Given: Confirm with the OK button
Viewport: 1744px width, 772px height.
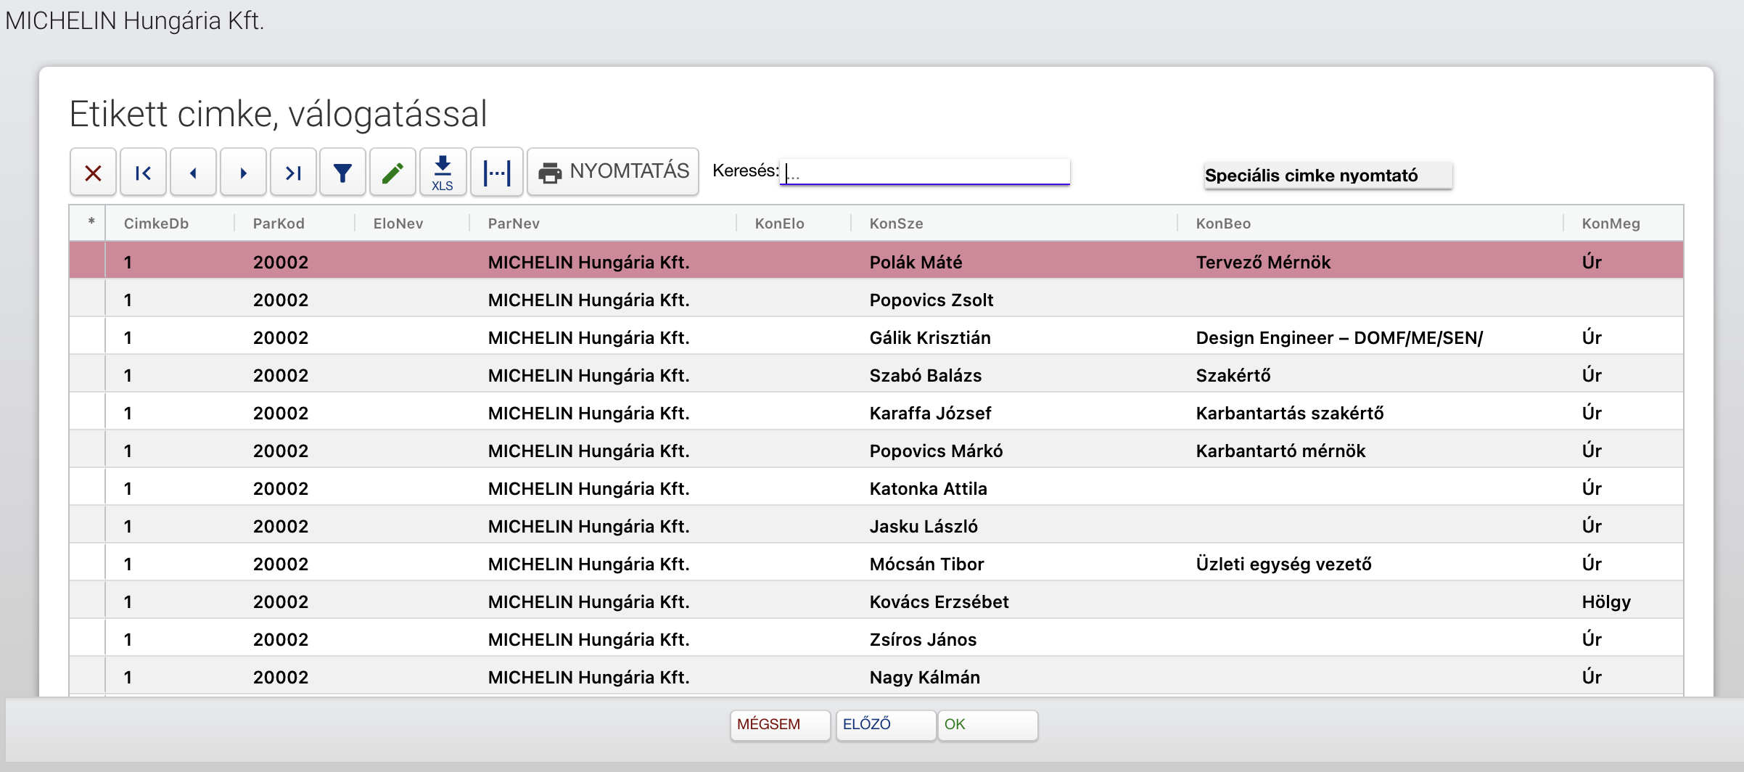Looking at the screenshot, I should pos(987,725).
